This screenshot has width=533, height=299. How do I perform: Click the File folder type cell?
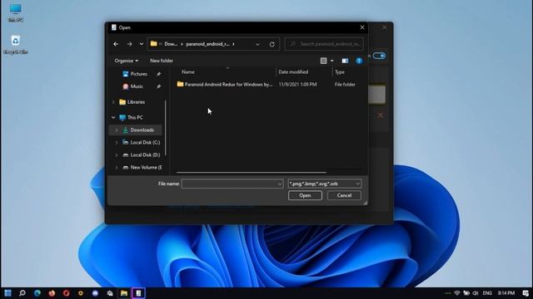pos(345,85)
